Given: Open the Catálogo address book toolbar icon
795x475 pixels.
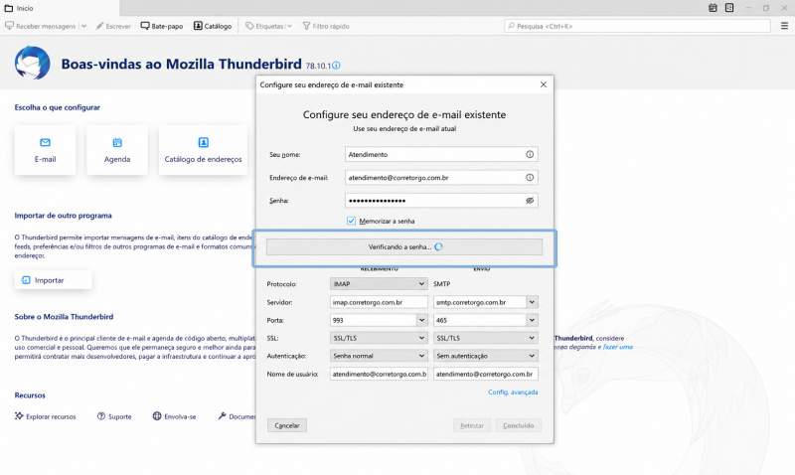Looking at the screenshot, I should [x=213, y=26].
